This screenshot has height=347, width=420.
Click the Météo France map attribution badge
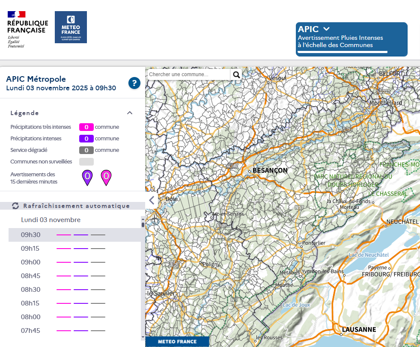(177, 341)
